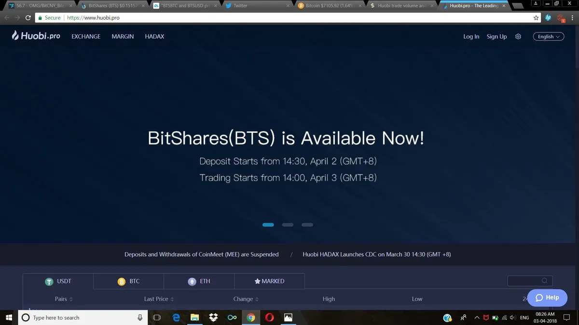Click the browser forward arrow
579x325 pixels.
click(18, 18)
